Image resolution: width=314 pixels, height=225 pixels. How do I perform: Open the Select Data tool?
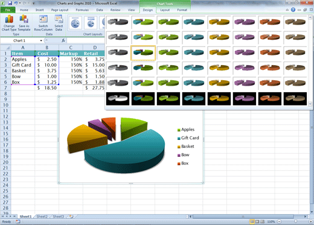point(59,23)
